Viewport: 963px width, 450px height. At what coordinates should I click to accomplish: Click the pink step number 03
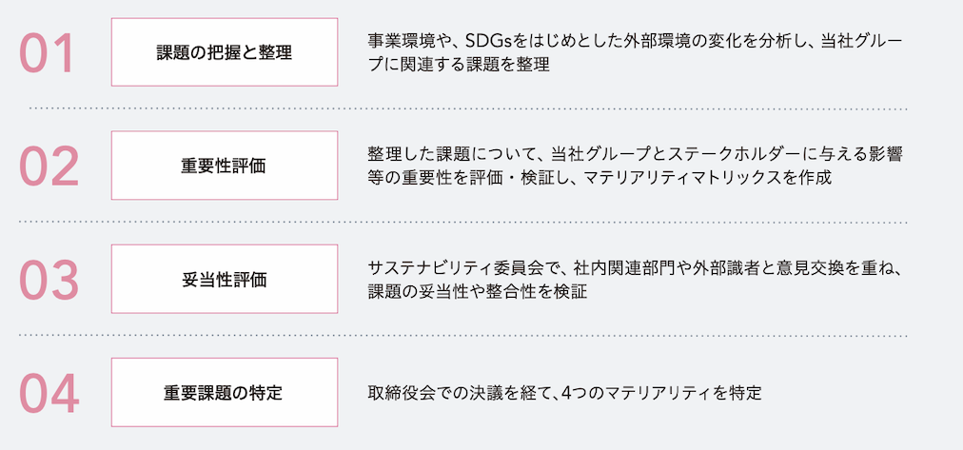tap(49, 280)
